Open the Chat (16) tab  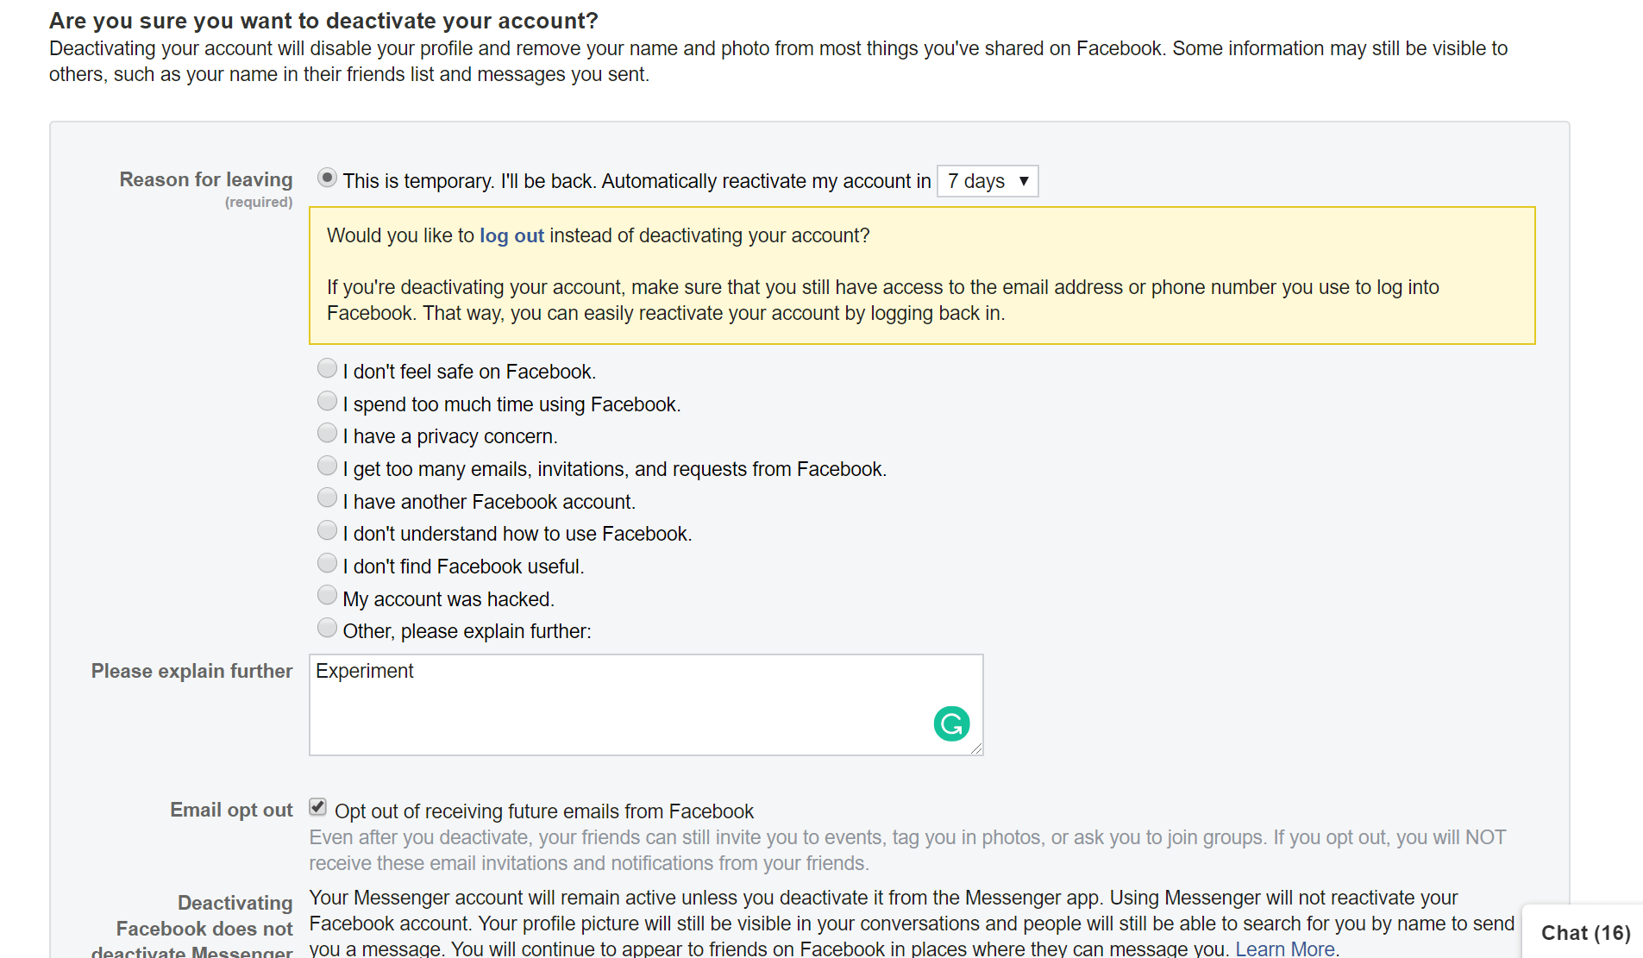point(1585,933)
